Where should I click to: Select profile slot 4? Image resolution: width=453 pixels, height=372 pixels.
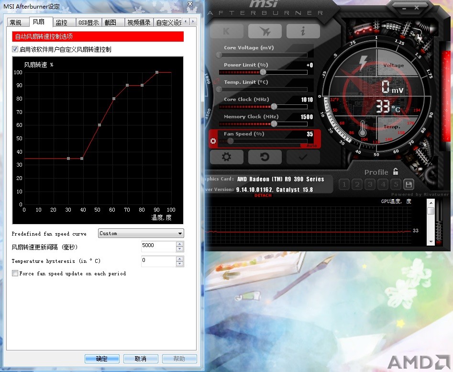click(x=383, y=184)
